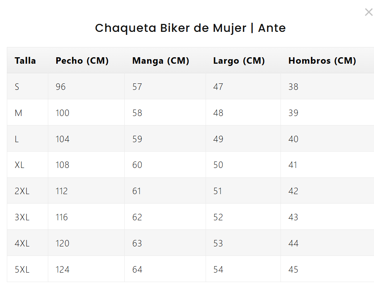
Task: Select size S in the Talla column
Action: 17,86
